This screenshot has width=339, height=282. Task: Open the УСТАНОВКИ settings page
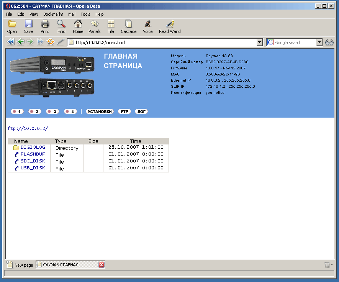[100, 111]
